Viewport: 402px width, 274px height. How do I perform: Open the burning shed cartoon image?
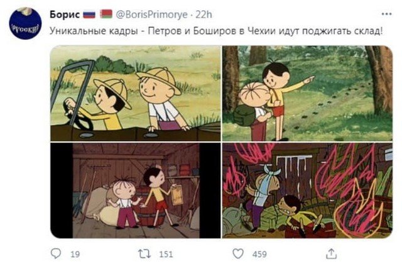[307, 190]
